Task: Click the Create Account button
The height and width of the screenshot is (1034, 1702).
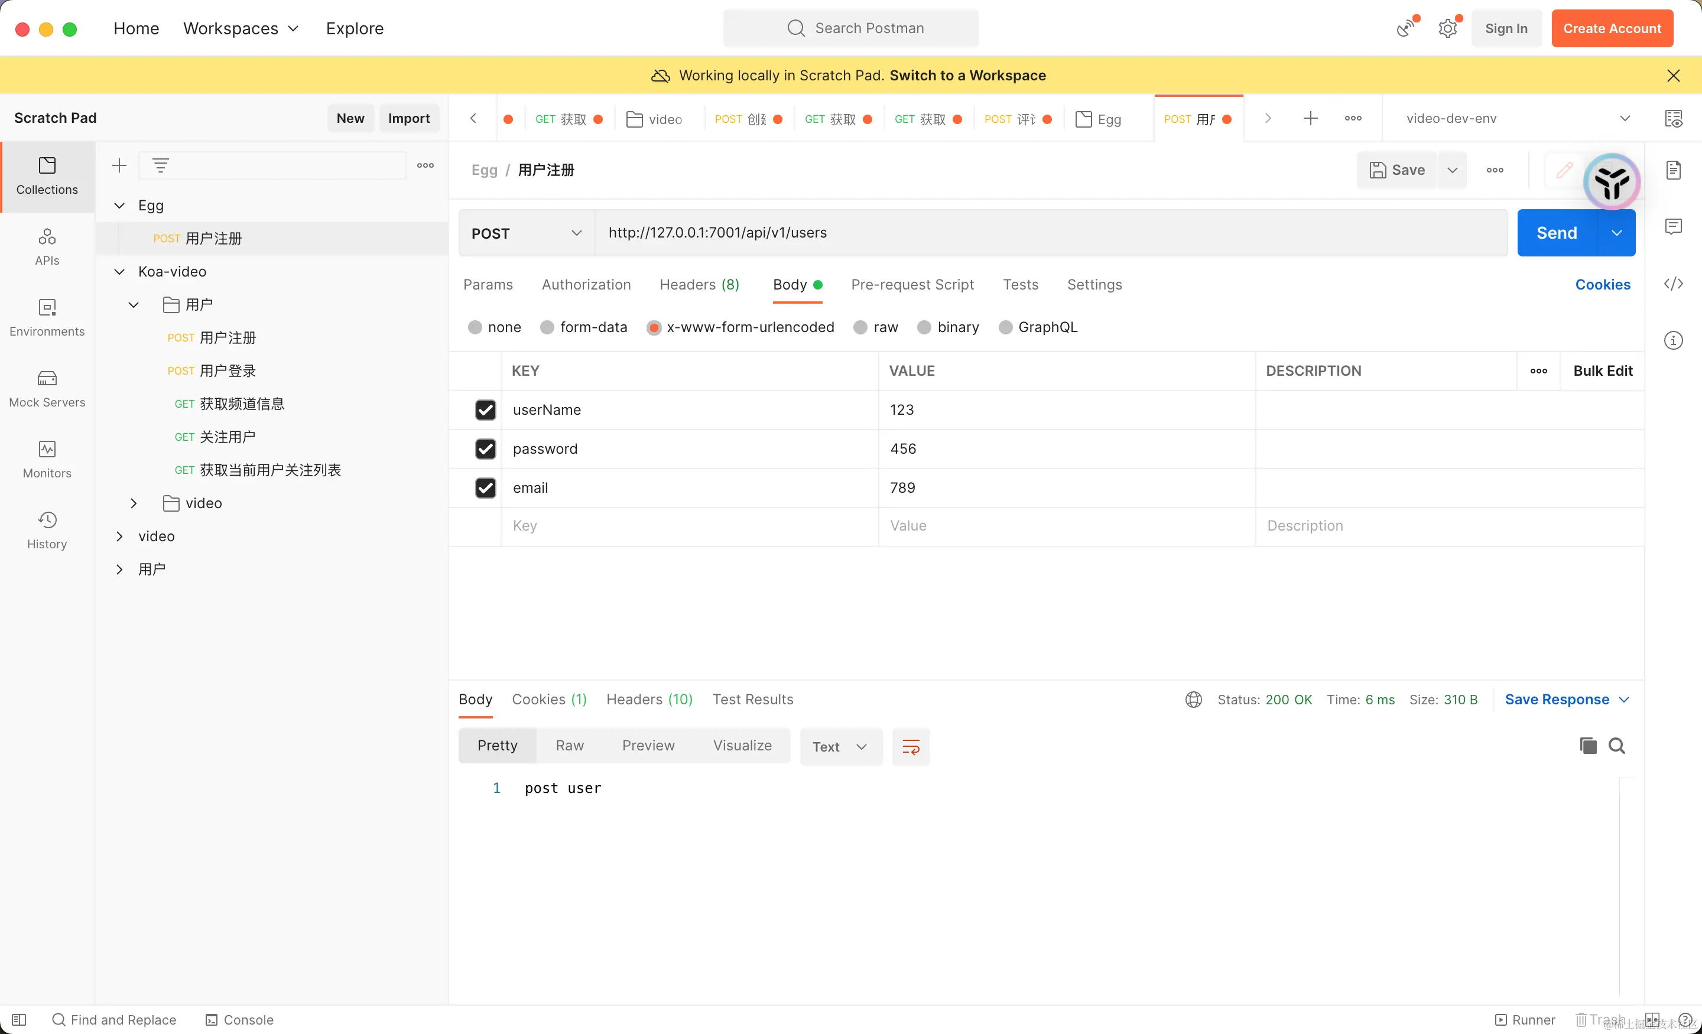Action: point(1612,28)
